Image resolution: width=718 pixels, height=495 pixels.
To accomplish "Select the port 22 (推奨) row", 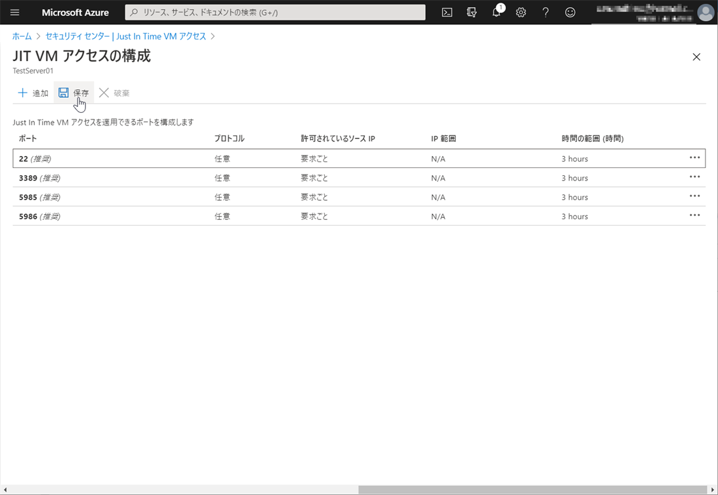I will pyautogui.click(x=359, y=158).
